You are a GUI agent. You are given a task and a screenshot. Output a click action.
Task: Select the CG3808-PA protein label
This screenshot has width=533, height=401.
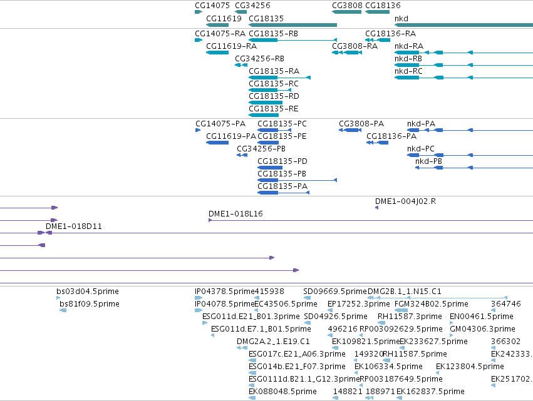click(x=361, y=124)
